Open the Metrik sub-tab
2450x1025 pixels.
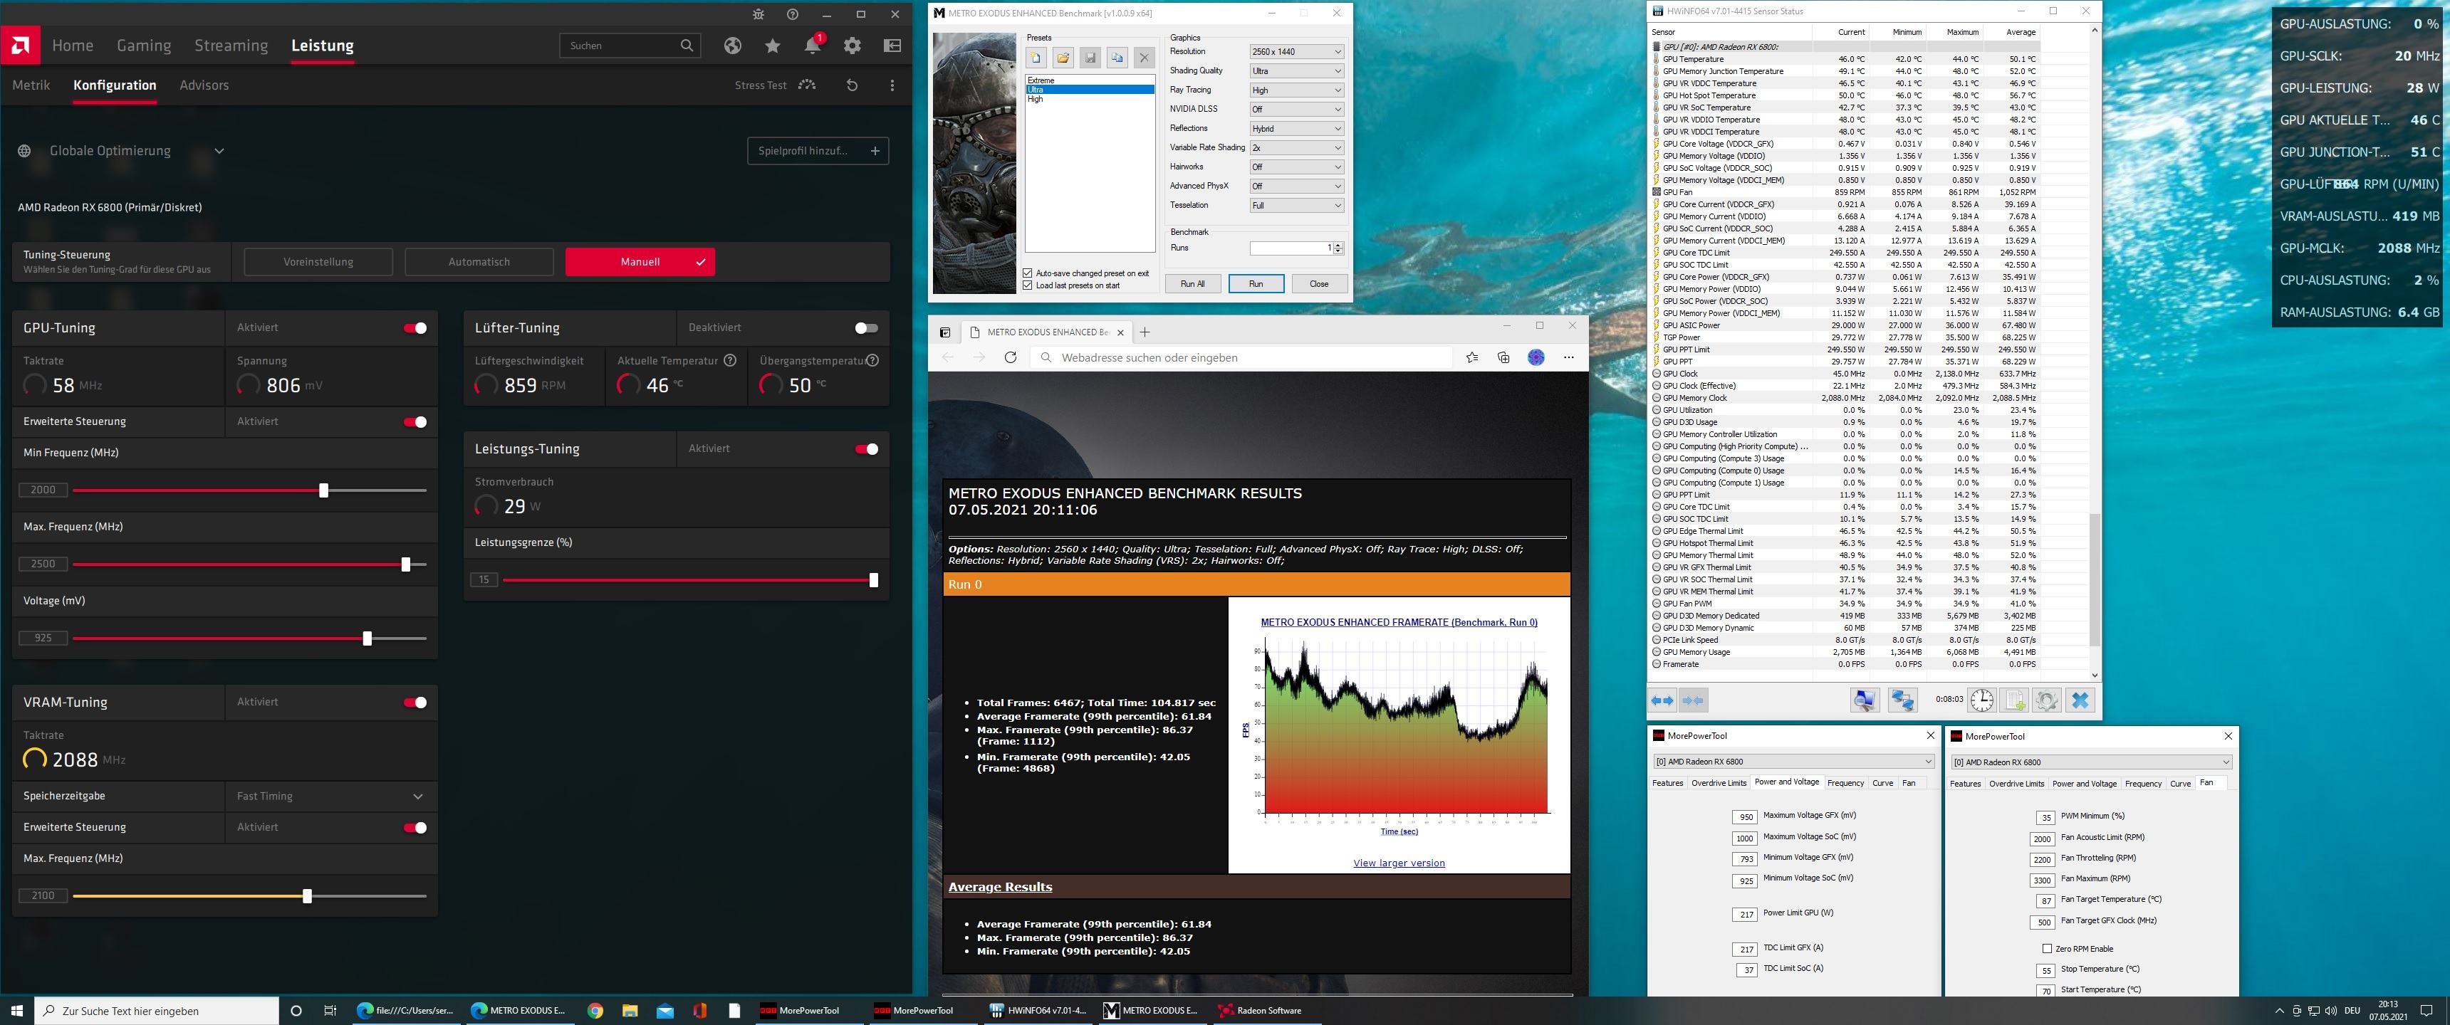pyautogui.click(x=31, y=85)
